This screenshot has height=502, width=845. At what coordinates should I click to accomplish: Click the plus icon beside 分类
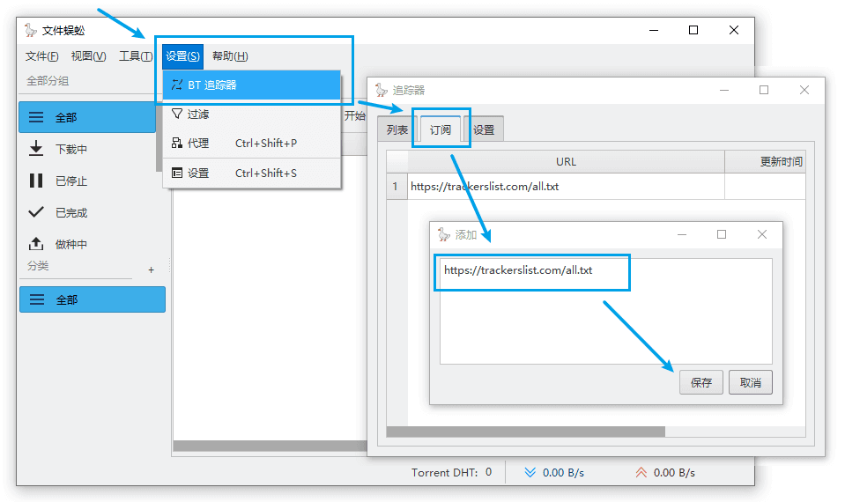[x=151, y=269]
